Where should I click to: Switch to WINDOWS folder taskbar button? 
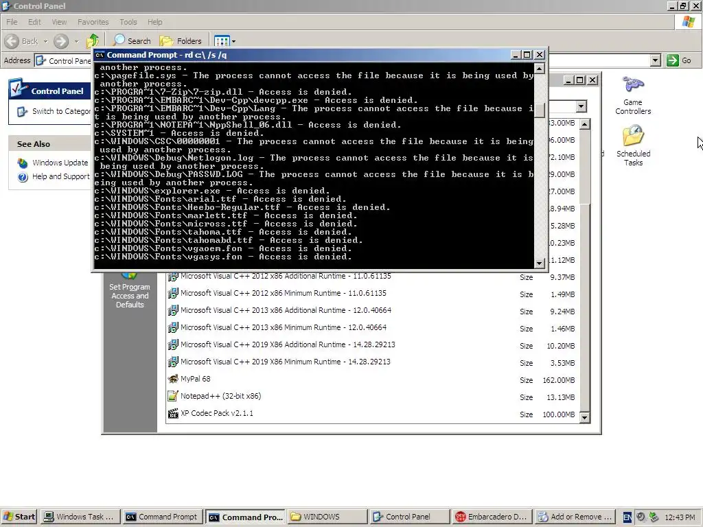(327, 517)
